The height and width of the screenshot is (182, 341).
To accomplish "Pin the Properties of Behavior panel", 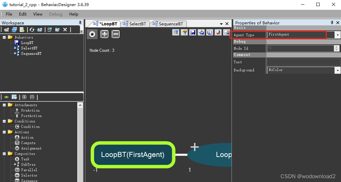I will (332, 23).
